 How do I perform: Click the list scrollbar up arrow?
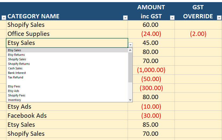click(x=130, y=50)
